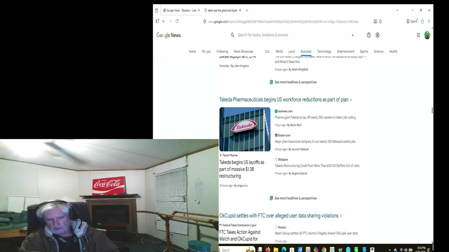Switch to the Entertainment news tab
The image size is (449, 252).
click(346, 51)
